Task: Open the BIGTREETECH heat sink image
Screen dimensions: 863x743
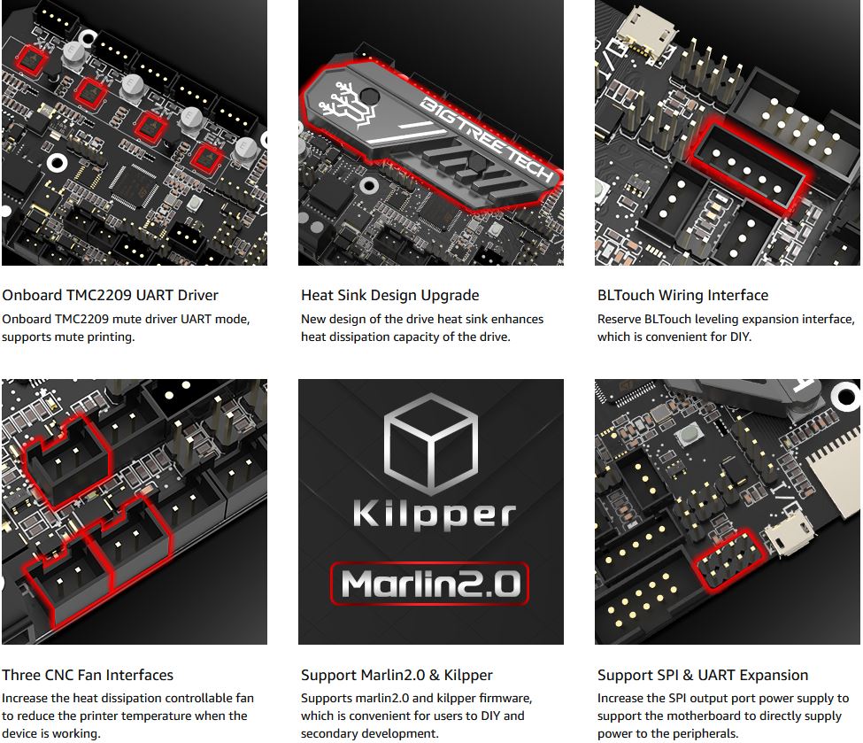Action: [431, 132]
